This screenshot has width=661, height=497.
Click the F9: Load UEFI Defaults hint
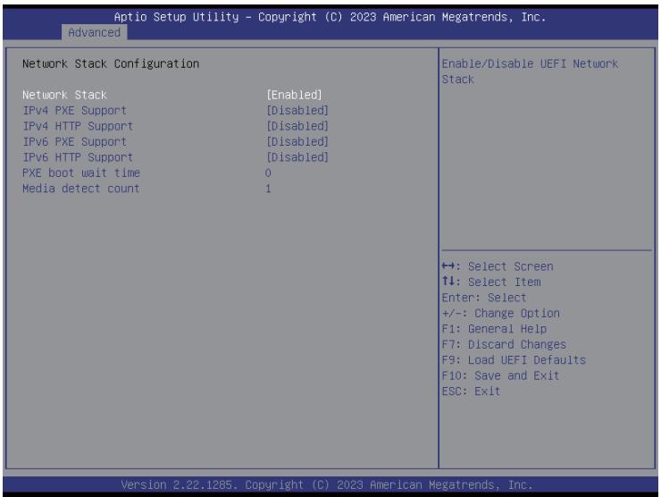514,360
